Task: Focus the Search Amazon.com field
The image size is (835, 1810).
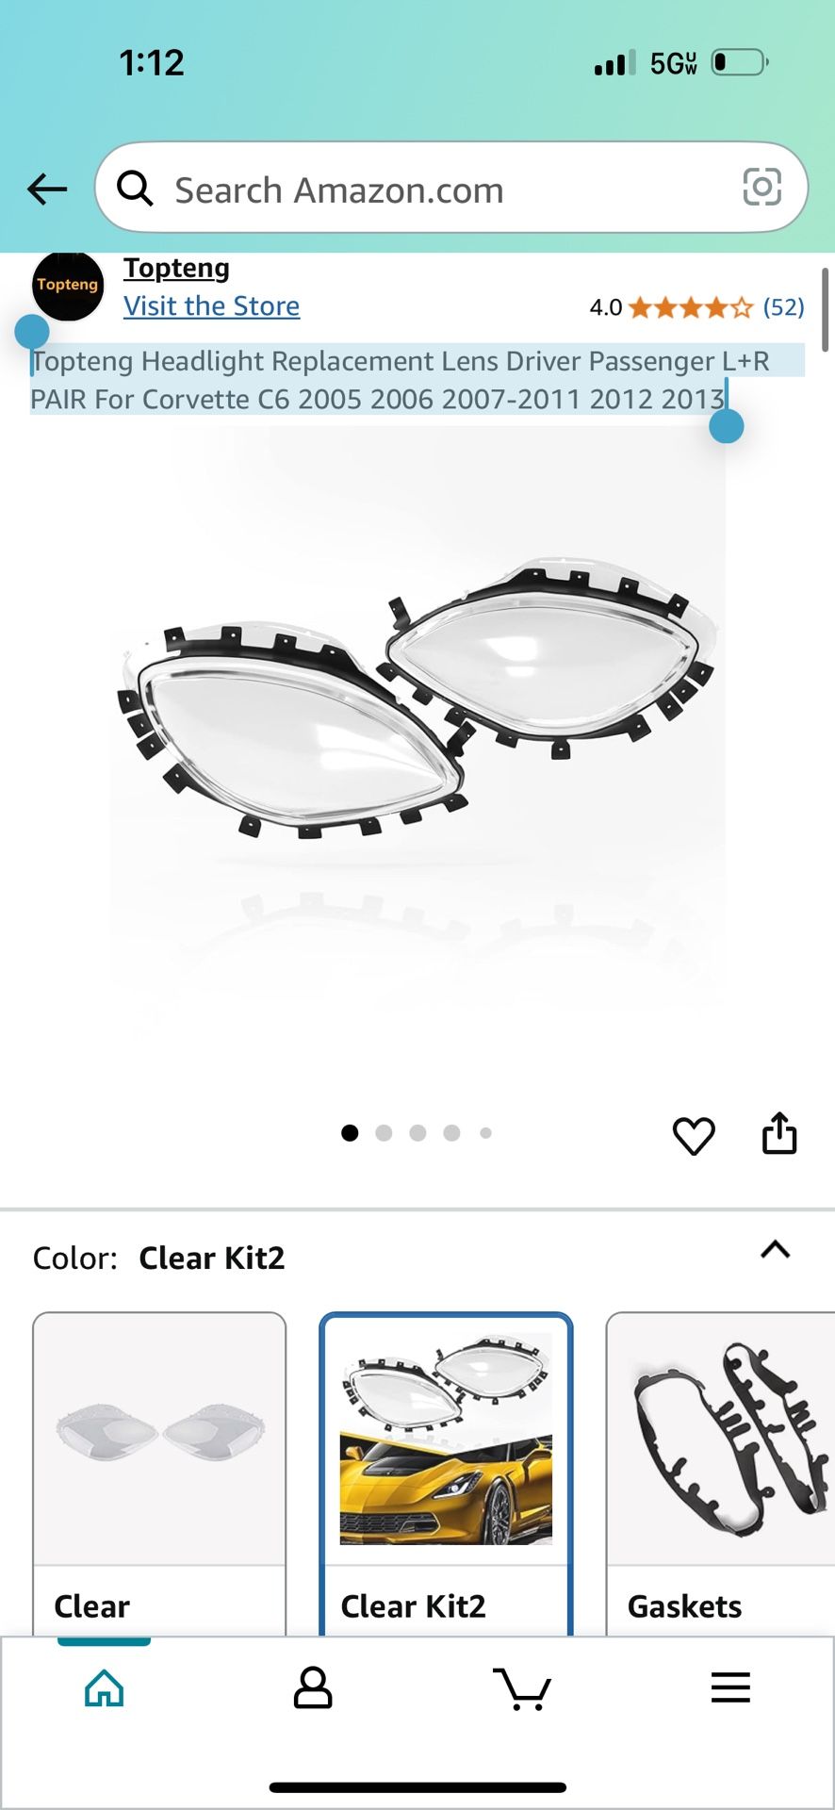Action: 451,188
